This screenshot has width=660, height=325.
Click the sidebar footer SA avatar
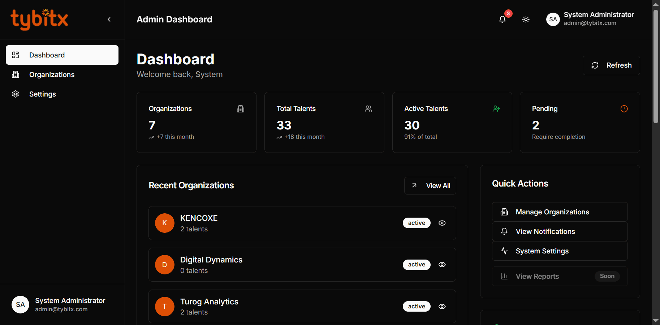[20, 305]
